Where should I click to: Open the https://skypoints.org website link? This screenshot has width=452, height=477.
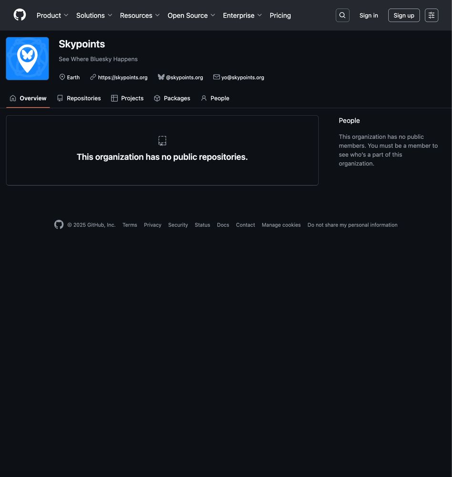point(123,77)
